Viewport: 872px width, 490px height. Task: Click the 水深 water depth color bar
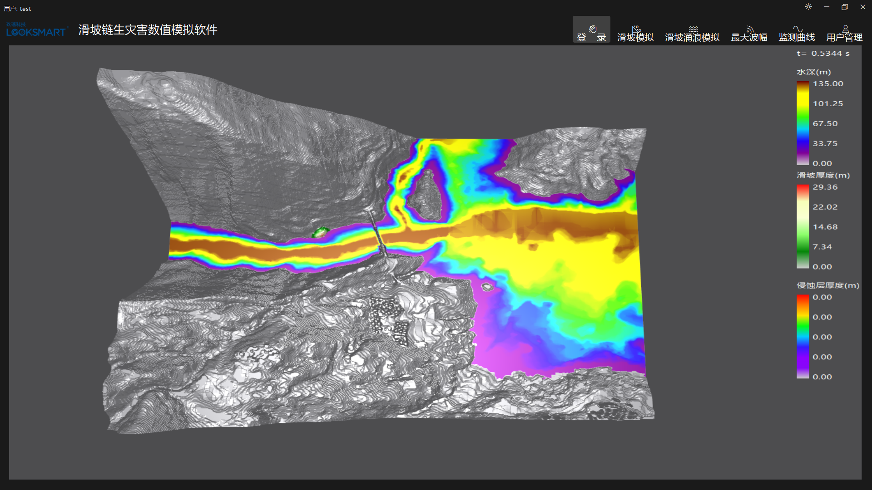[803, 123]
